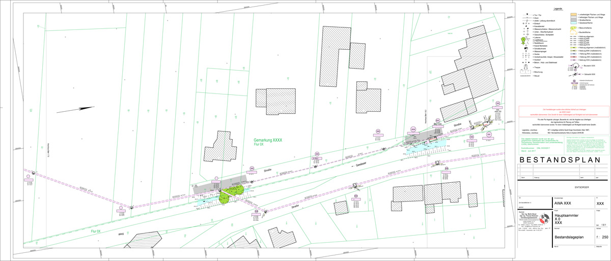The image size is (611, 261).
Task: Select the Bauwerk XXX legend symbol
Action: click(x=575, y=66)
